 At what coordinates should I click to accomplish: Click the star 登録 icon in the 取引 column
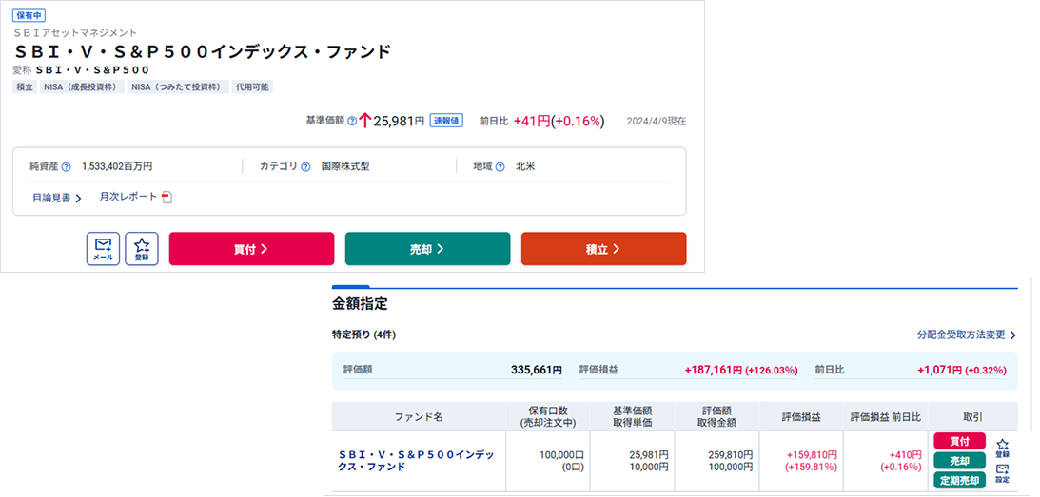1002,449
